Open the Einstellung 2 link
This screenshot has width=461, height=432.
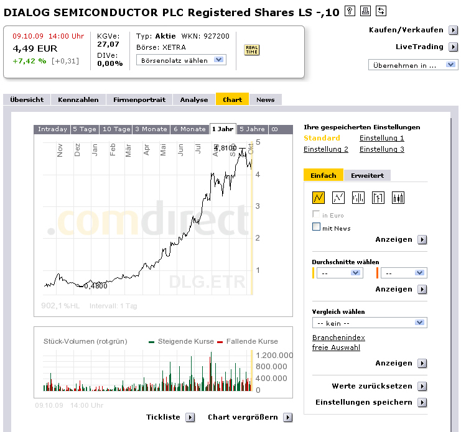point(326,149)
